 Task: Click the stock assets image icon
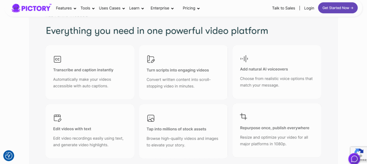[151, 118]
